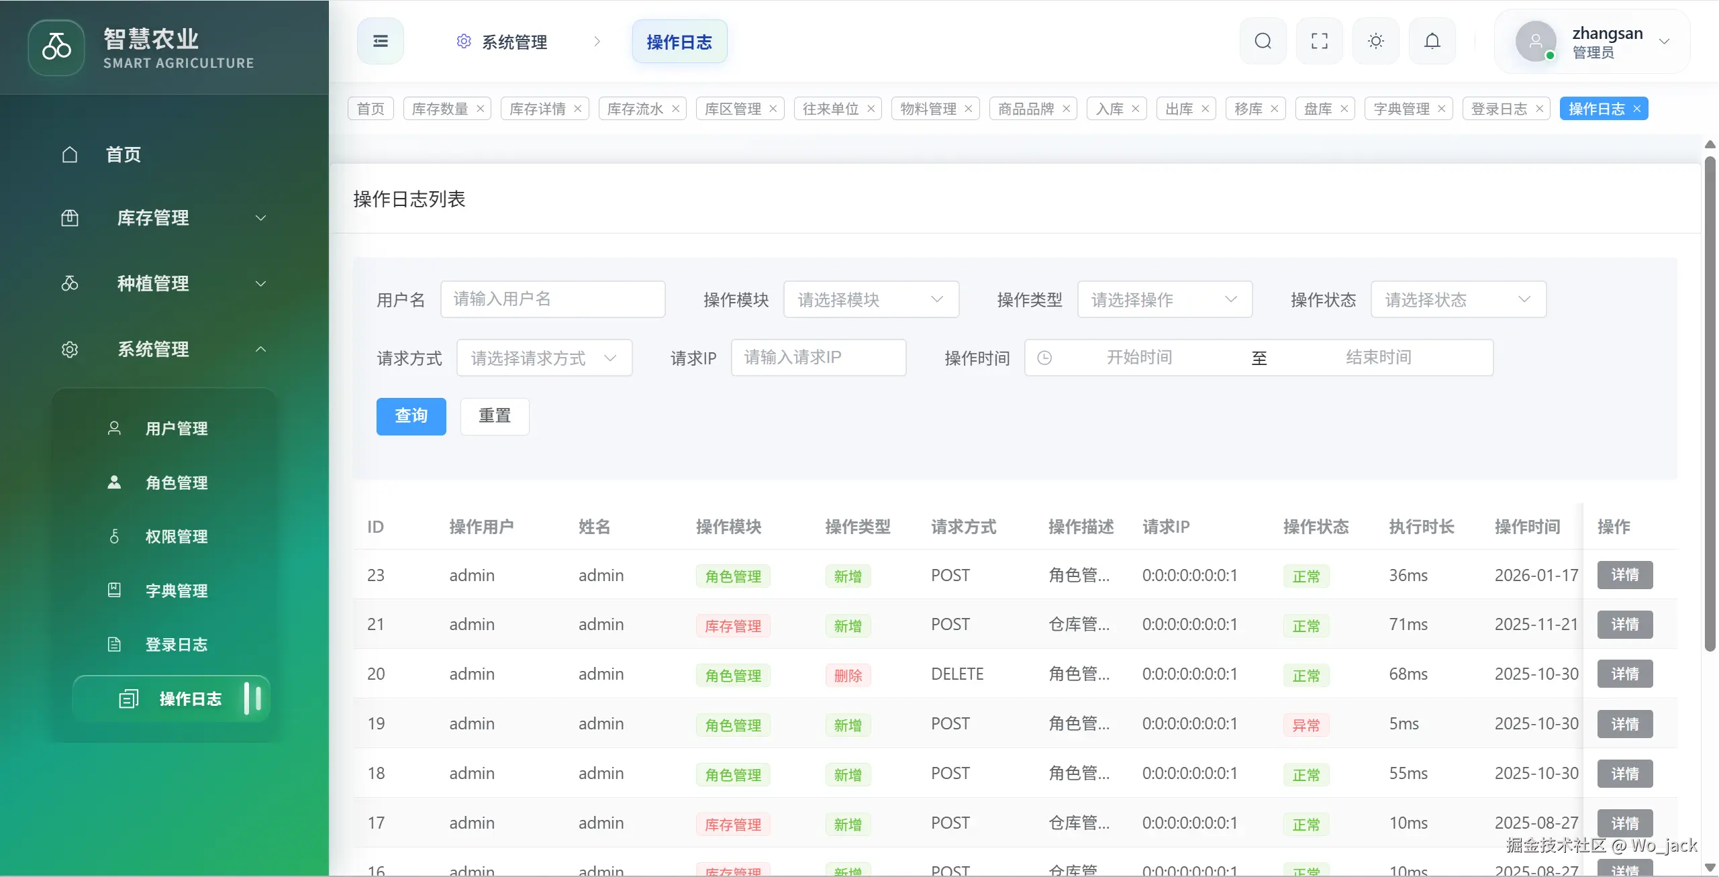
Task: Open the 操作模块 dropdown
Action: point(871,299)
